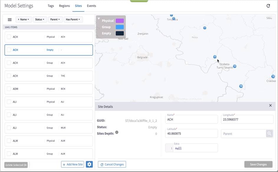Click inside the Longitude input field
This screenshot has height=172, width=278.
point(248,119)
